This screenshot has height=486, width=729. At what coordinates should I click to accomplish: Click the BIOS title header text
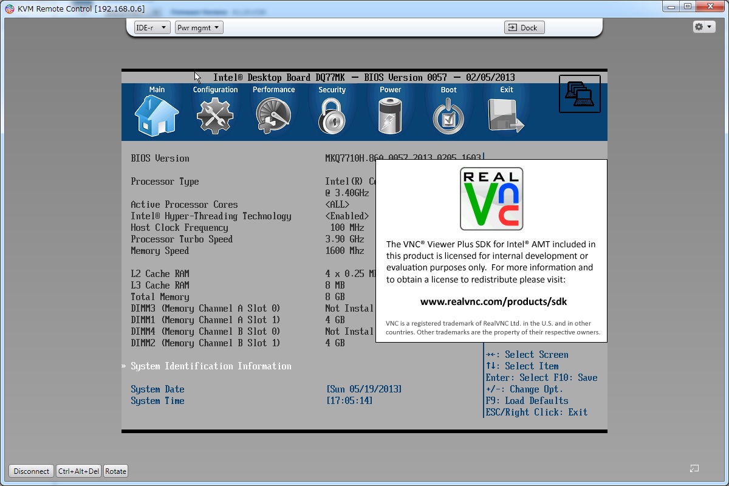click(x=364, y=77)
